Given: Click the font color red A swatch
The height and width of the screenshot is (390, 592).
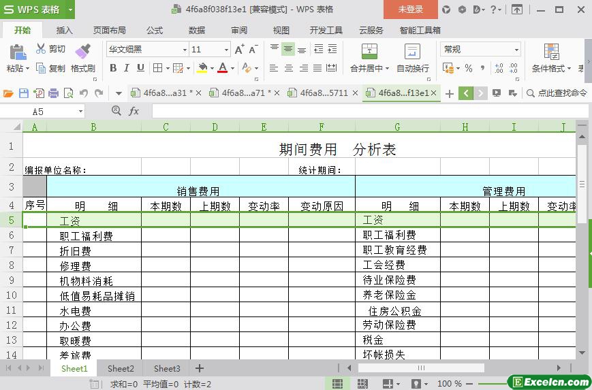Looking at the screenshot, I should [x=222, y=68].
